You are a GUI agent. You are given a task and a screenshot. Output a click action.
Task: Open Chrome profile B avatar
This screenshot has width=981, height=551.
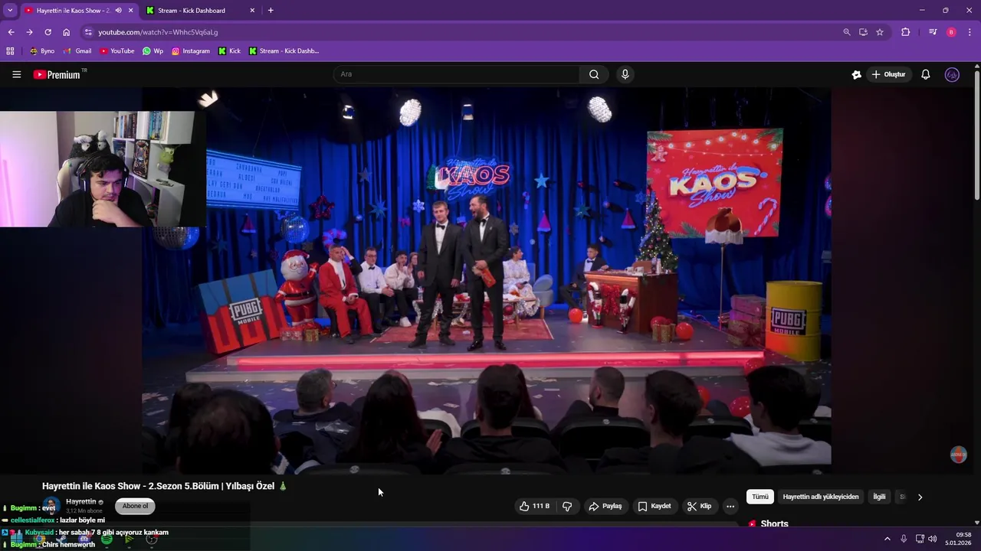pos(951,32)
